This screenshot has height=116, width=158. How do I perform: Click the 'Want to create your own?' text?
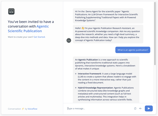tap(21, 37)
